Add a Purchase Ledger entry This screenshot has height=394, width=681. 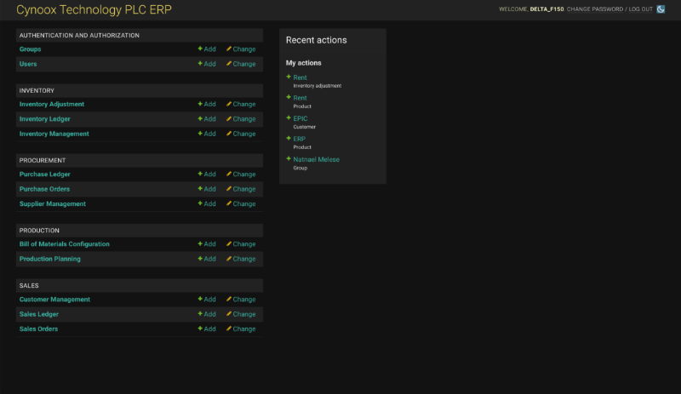tap(207, 174)
